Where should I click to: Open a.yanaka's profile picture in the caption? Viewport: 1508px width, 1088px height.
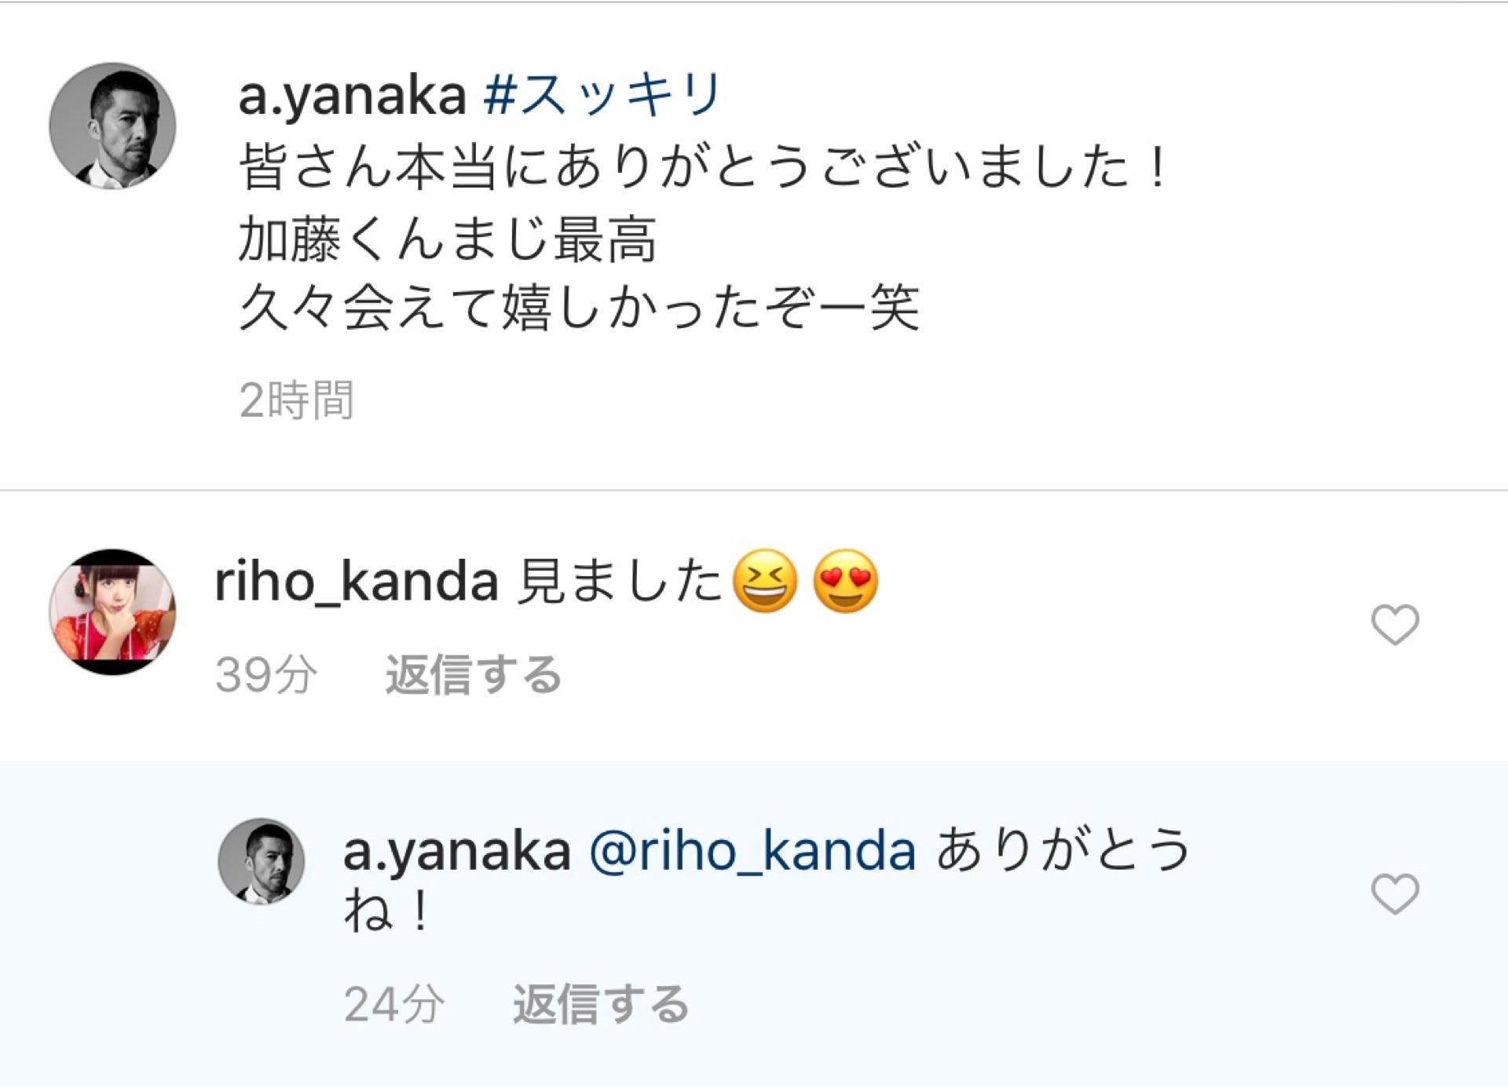[112, 126]
